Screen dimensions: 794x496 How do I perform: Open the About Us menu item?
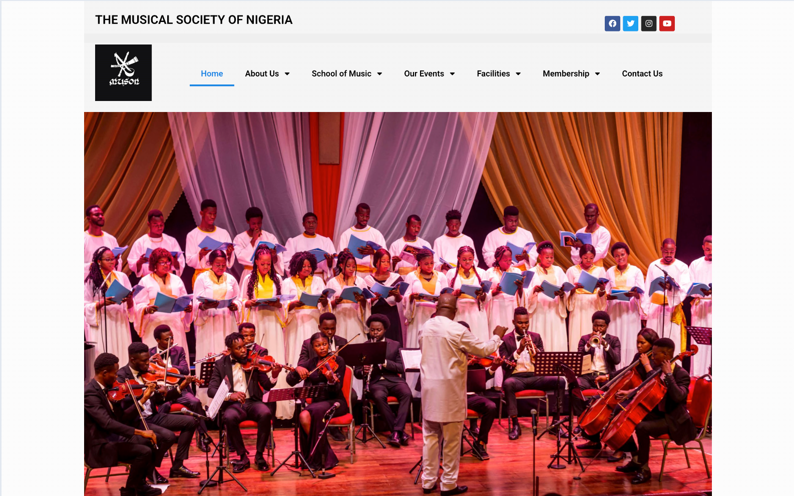(262, 73)
